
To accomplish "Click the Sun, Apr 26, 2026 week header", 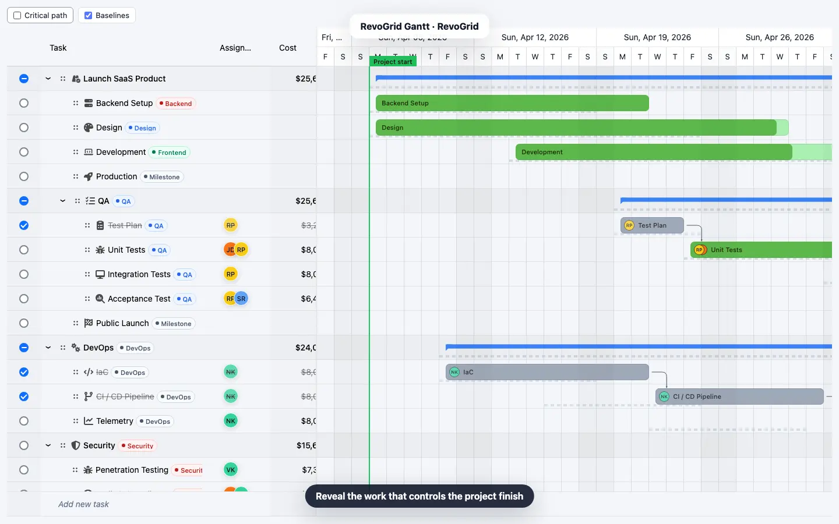I will (x=780, y=37).
